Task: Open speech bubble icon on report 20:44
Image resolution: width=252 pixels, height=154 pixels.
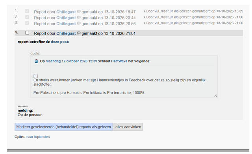Action: pyautogui.click(x=79, y=18)
